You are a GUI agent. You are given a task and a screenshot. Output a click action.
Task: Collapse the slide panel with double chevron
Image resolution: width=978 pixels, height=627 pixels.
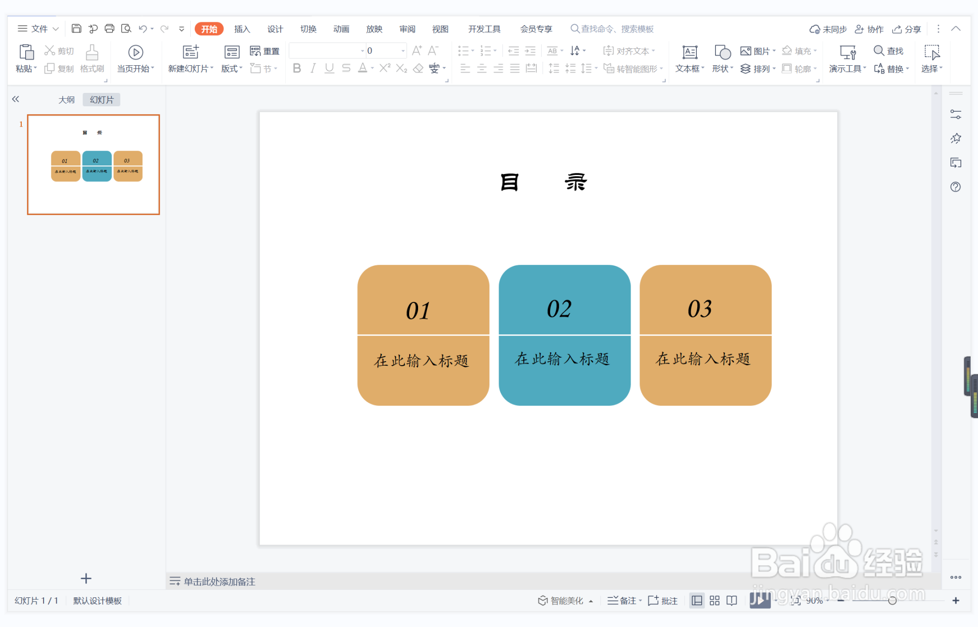16,99
